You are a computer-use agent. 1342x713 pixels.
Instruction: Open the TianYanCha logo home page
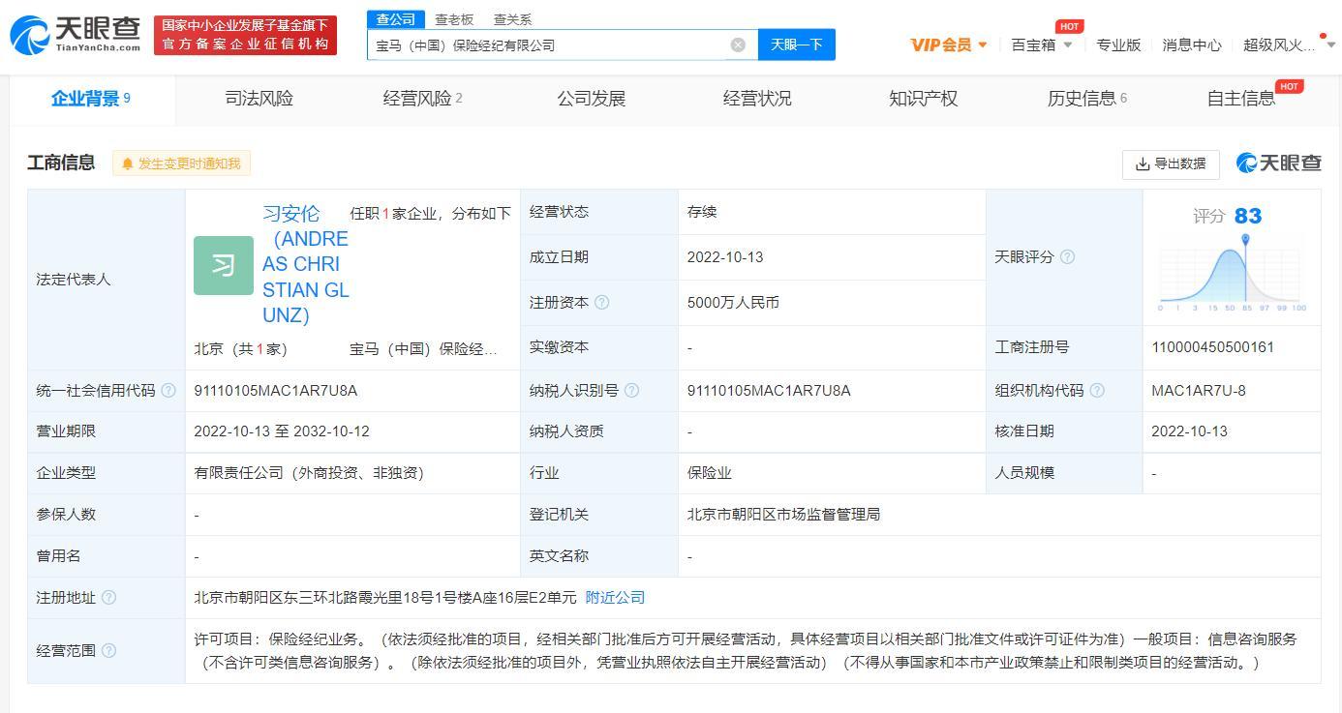(76, 35)
